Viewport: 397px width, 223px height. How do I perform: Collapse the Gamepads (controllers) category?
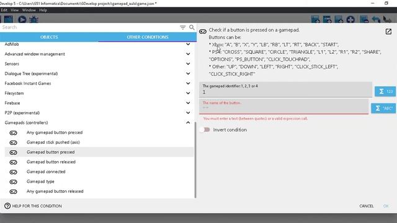[188, 123]
